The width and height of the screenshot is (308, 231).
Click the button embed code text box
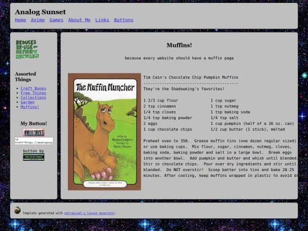34,141
